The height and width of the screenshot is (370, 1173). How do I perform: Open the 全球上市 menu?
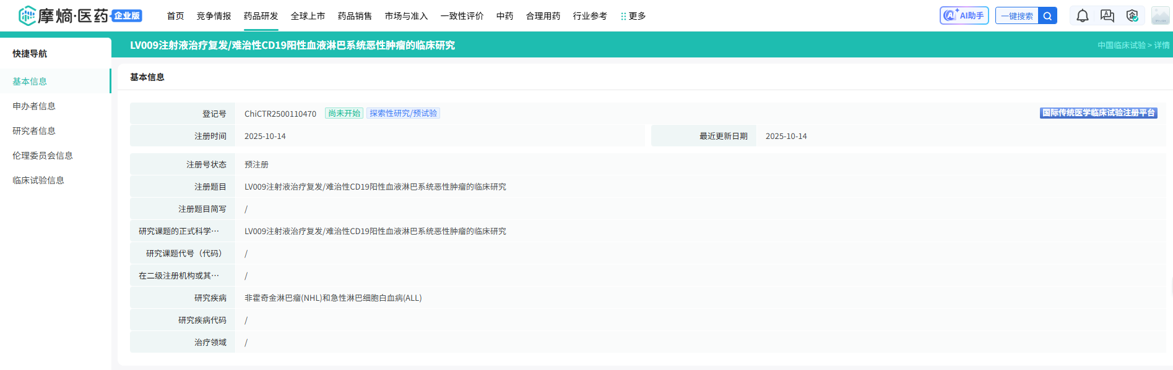[x=308, y=16]
